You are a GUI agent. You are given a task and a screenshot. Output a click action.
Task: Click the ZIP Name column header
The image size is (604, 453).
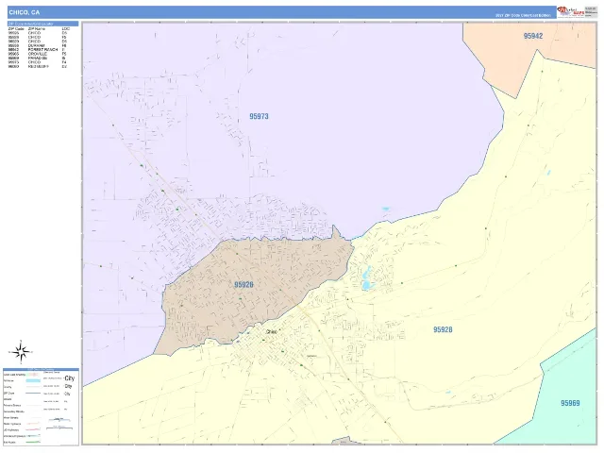click(37, 29)
